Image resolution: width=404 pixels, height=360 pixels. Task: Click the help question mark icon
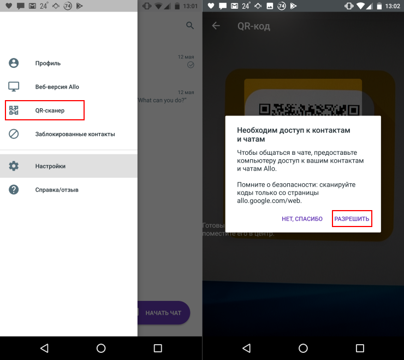click(14, 190)
